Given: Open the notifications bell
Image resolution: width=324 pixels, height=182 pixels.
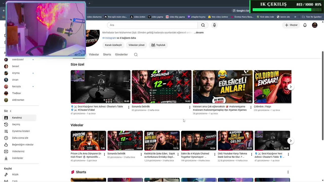Looking at the screenshot, I should (305, 25).
